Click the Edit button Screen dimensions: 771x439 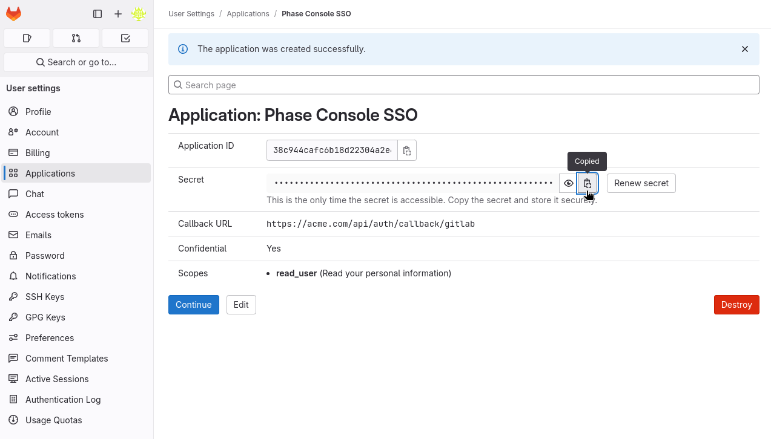click(x=241, y=305)
